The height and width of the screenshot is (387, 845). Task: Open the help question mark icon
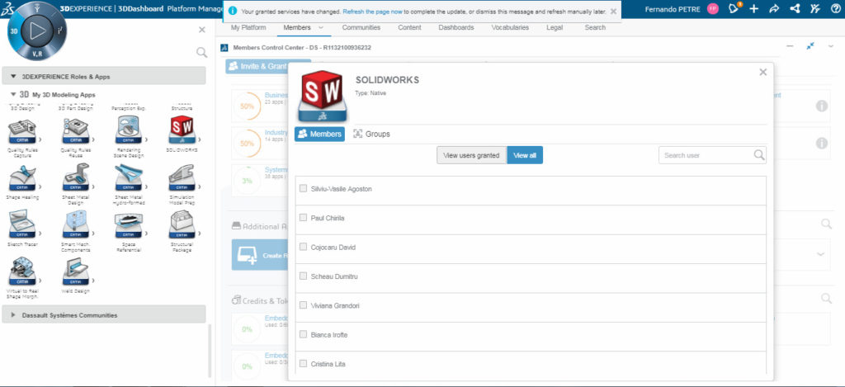tap(835, 8)
